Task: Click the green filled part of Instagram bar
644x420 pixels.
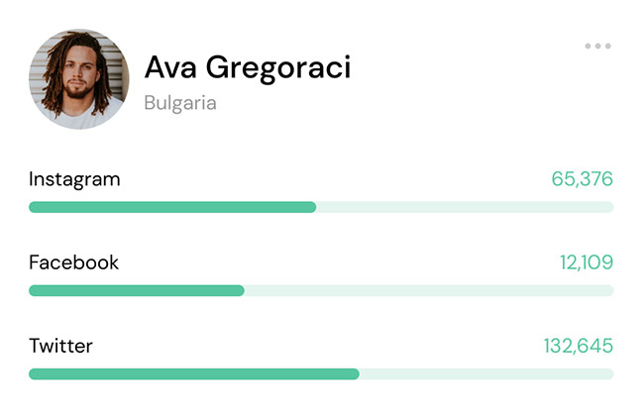Action: pos(172,207)
